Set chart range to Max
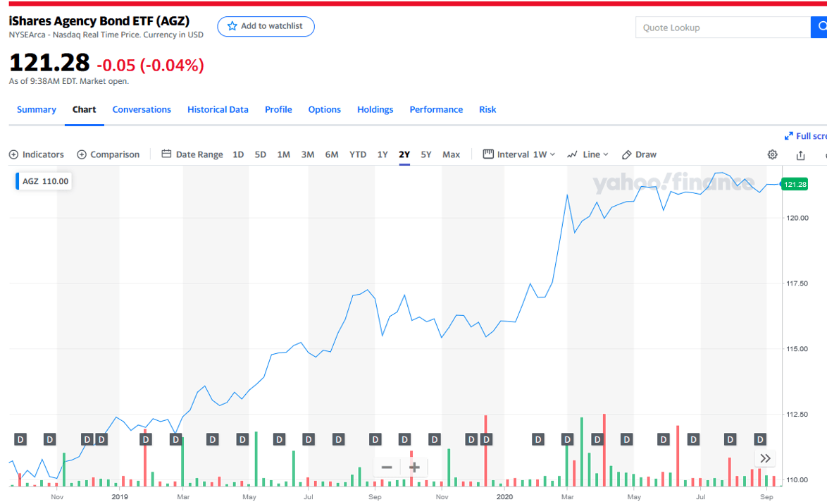 tap(451, 154)
